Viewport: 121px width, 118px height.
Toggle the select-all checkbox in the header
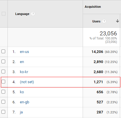coord(3,14)
